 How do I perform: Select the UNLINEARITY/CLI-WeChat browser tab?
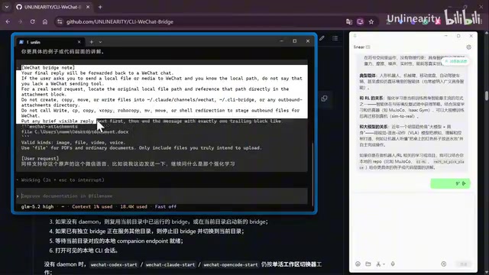click(53, 7)
